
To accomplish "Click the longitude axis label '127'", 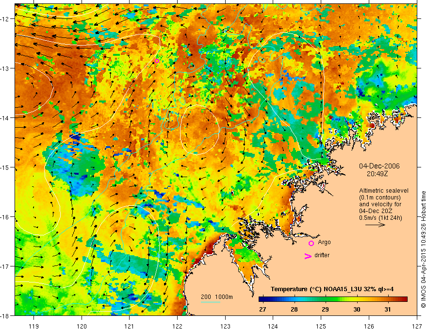I will (417, 326).
